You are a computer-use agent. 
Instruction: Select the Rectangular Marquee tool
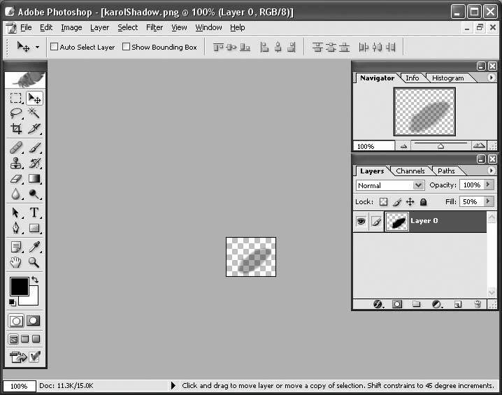[15, 98]
